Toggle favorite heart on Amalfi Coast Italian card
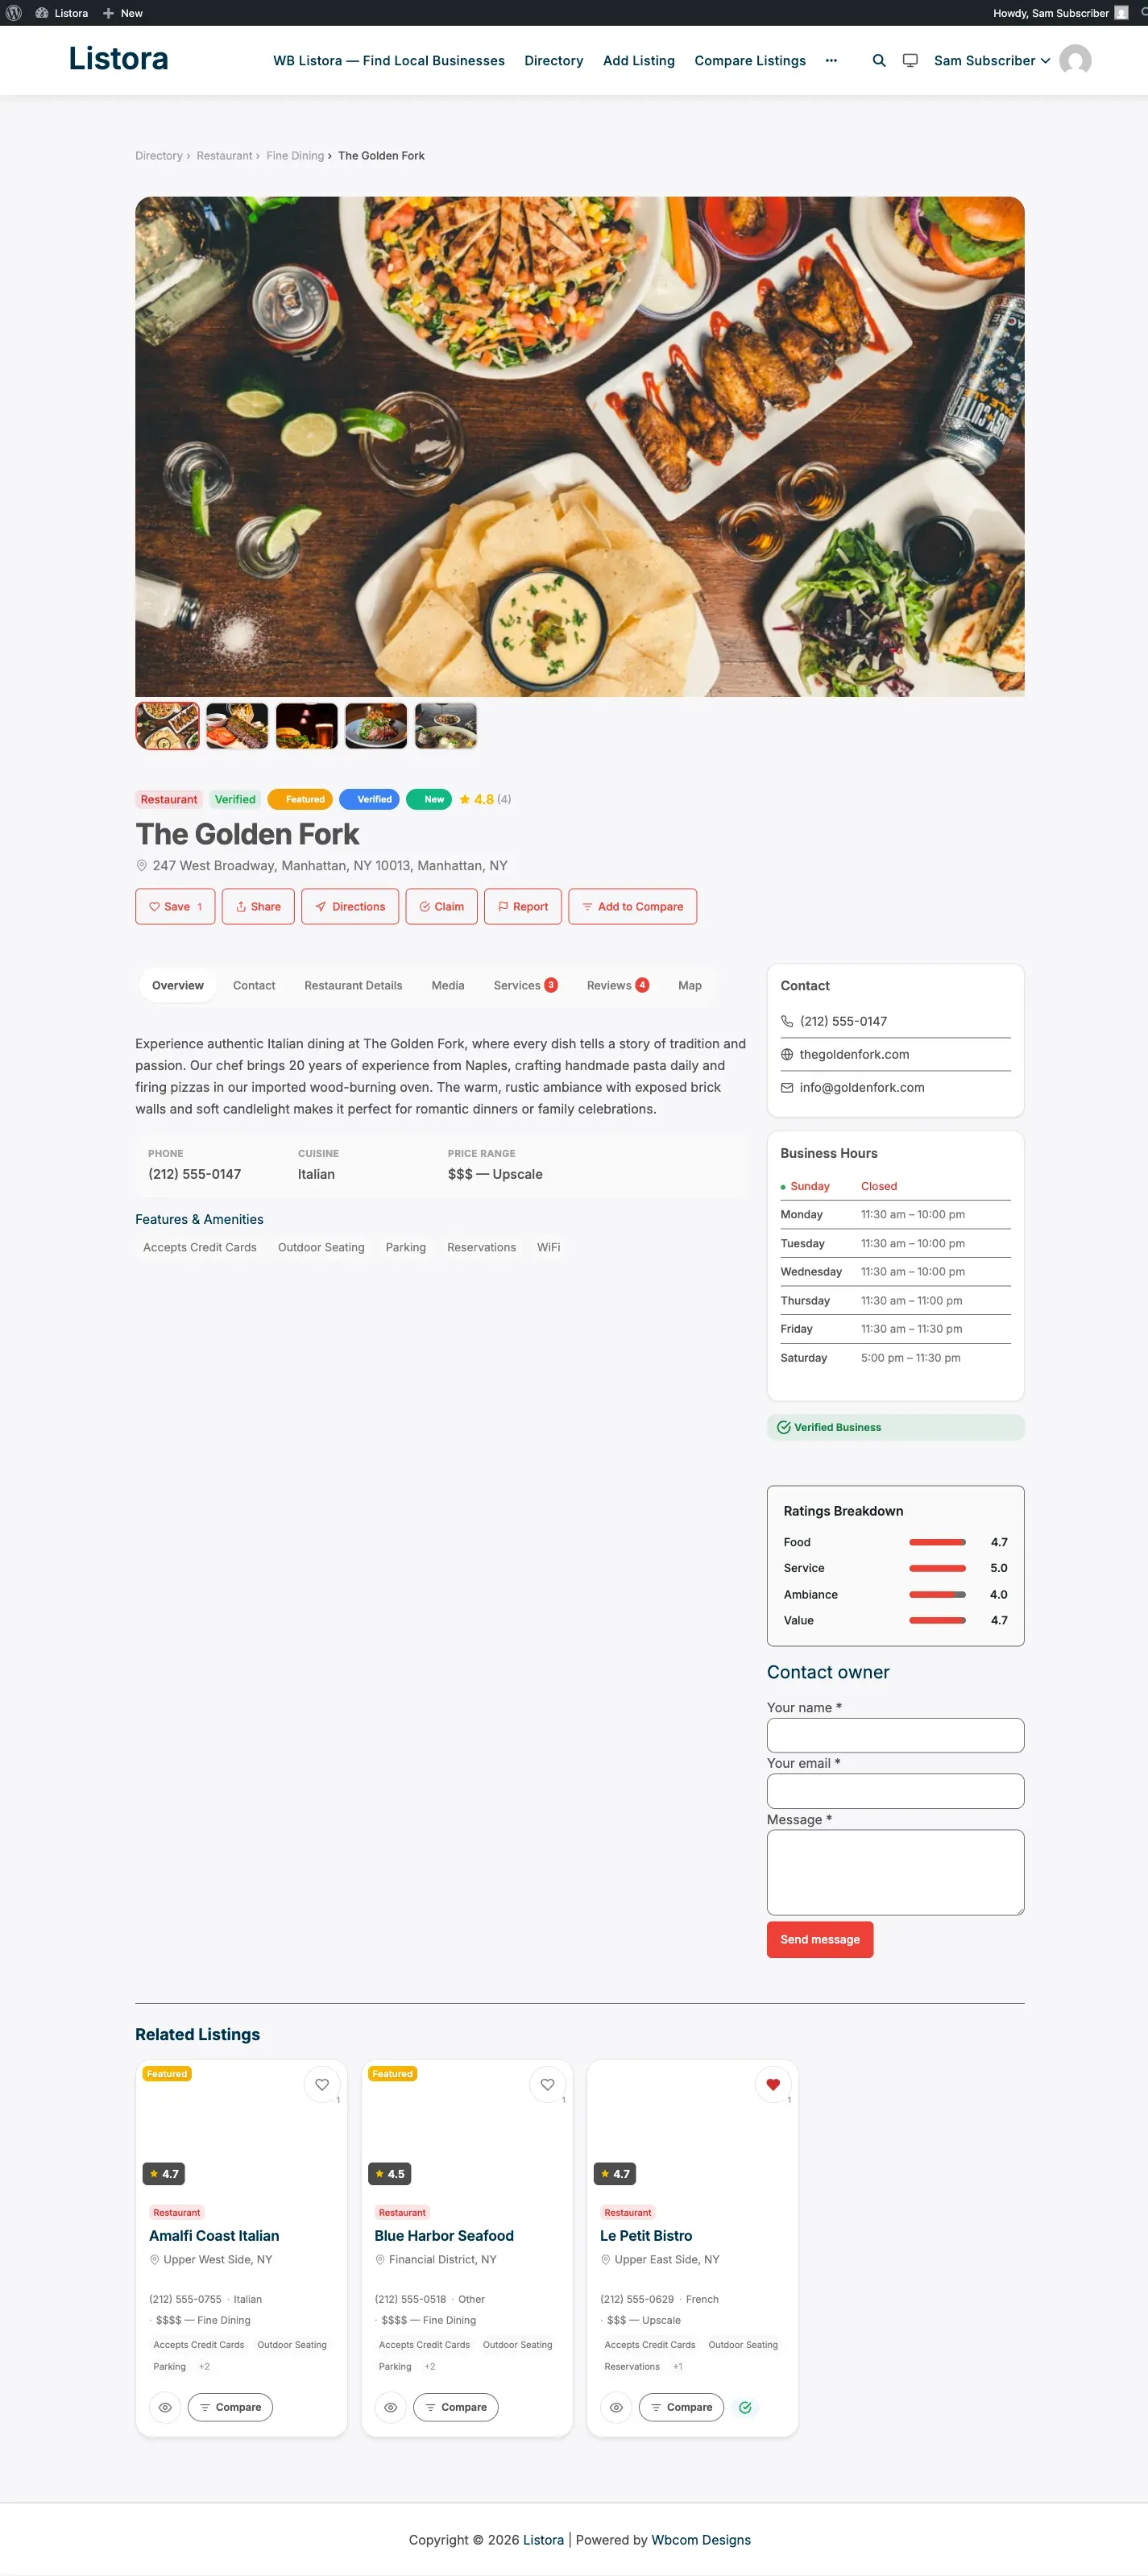This screenshot has height=2576, width=1148. [322, 2085]
